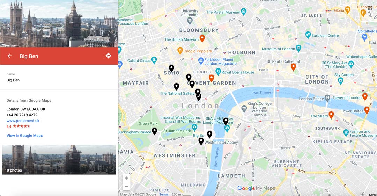Click the Terms link on the map

click(164, 194)
